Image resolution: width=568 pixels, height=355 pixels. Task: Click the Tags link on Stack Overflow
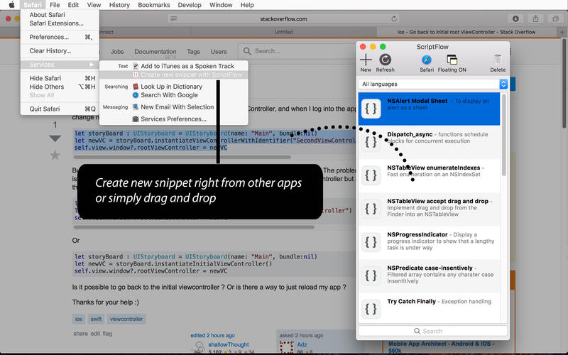pos(193,51)
